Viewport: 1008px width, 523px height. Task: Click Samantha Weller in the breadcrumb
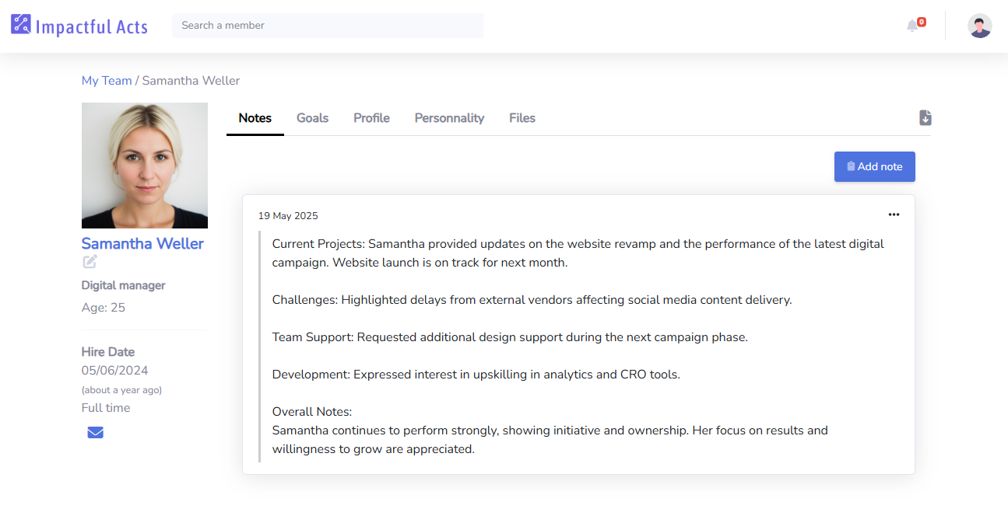coord(191,81)
